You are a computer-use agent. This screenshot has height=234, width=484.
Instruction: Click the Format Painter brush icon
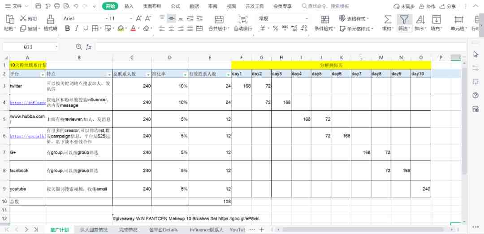(x=50, y=19)
